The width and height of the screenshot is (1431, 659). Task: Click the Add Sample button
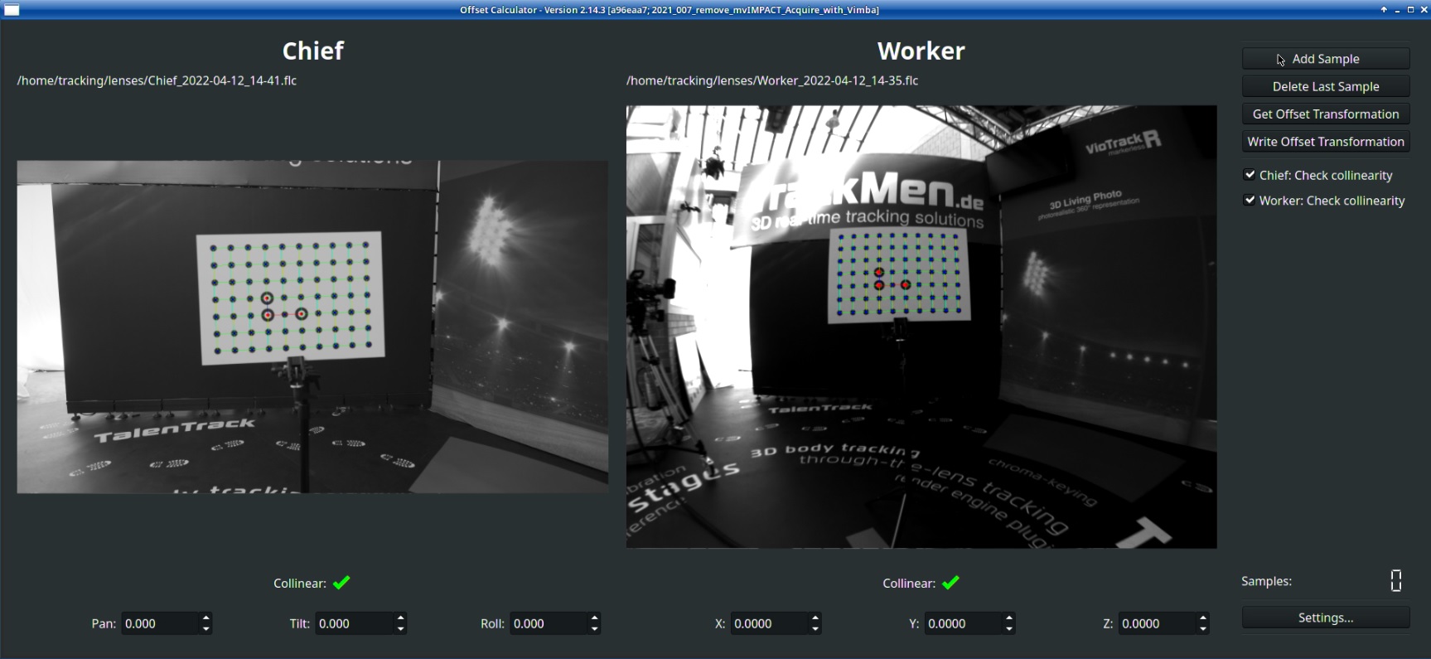tap(1325, 59)
